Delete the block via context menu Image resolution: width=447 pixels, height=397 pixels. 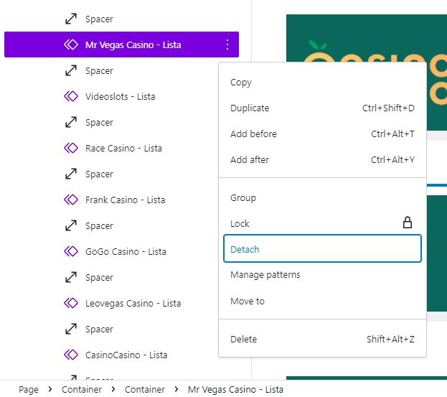pos(322,339)
